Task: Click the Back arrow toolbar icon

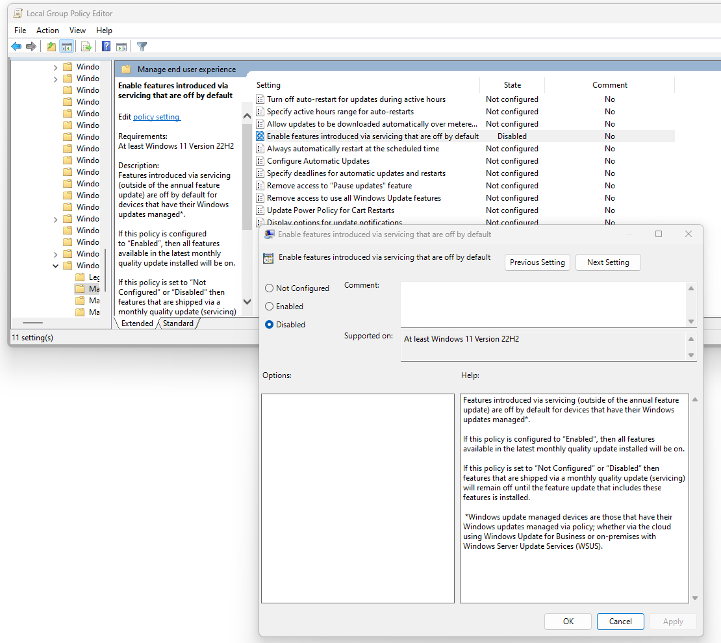Action: pos(16,47)
